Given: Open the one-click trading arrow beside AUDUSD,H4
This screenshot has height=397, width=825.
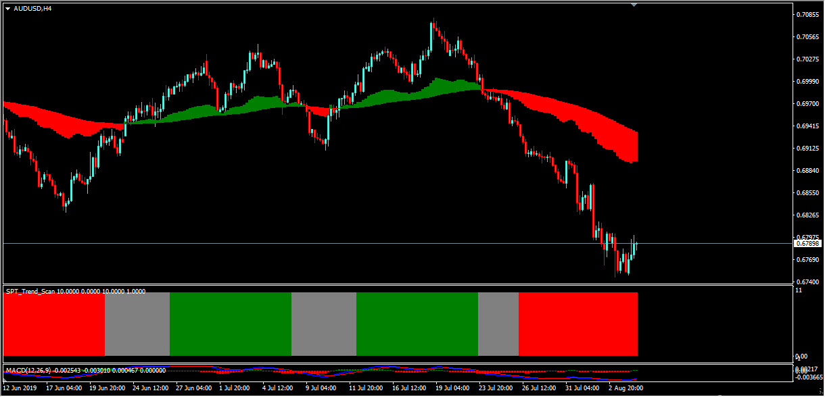Looking at the screenshot, I should point(7,9).
